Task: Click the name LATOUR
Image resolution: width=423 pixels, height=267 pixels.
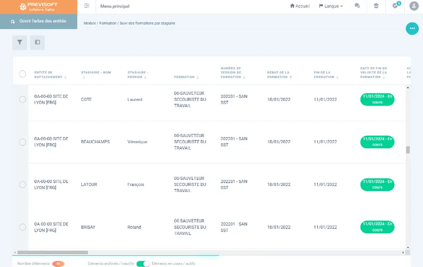Action: point(89,185)
